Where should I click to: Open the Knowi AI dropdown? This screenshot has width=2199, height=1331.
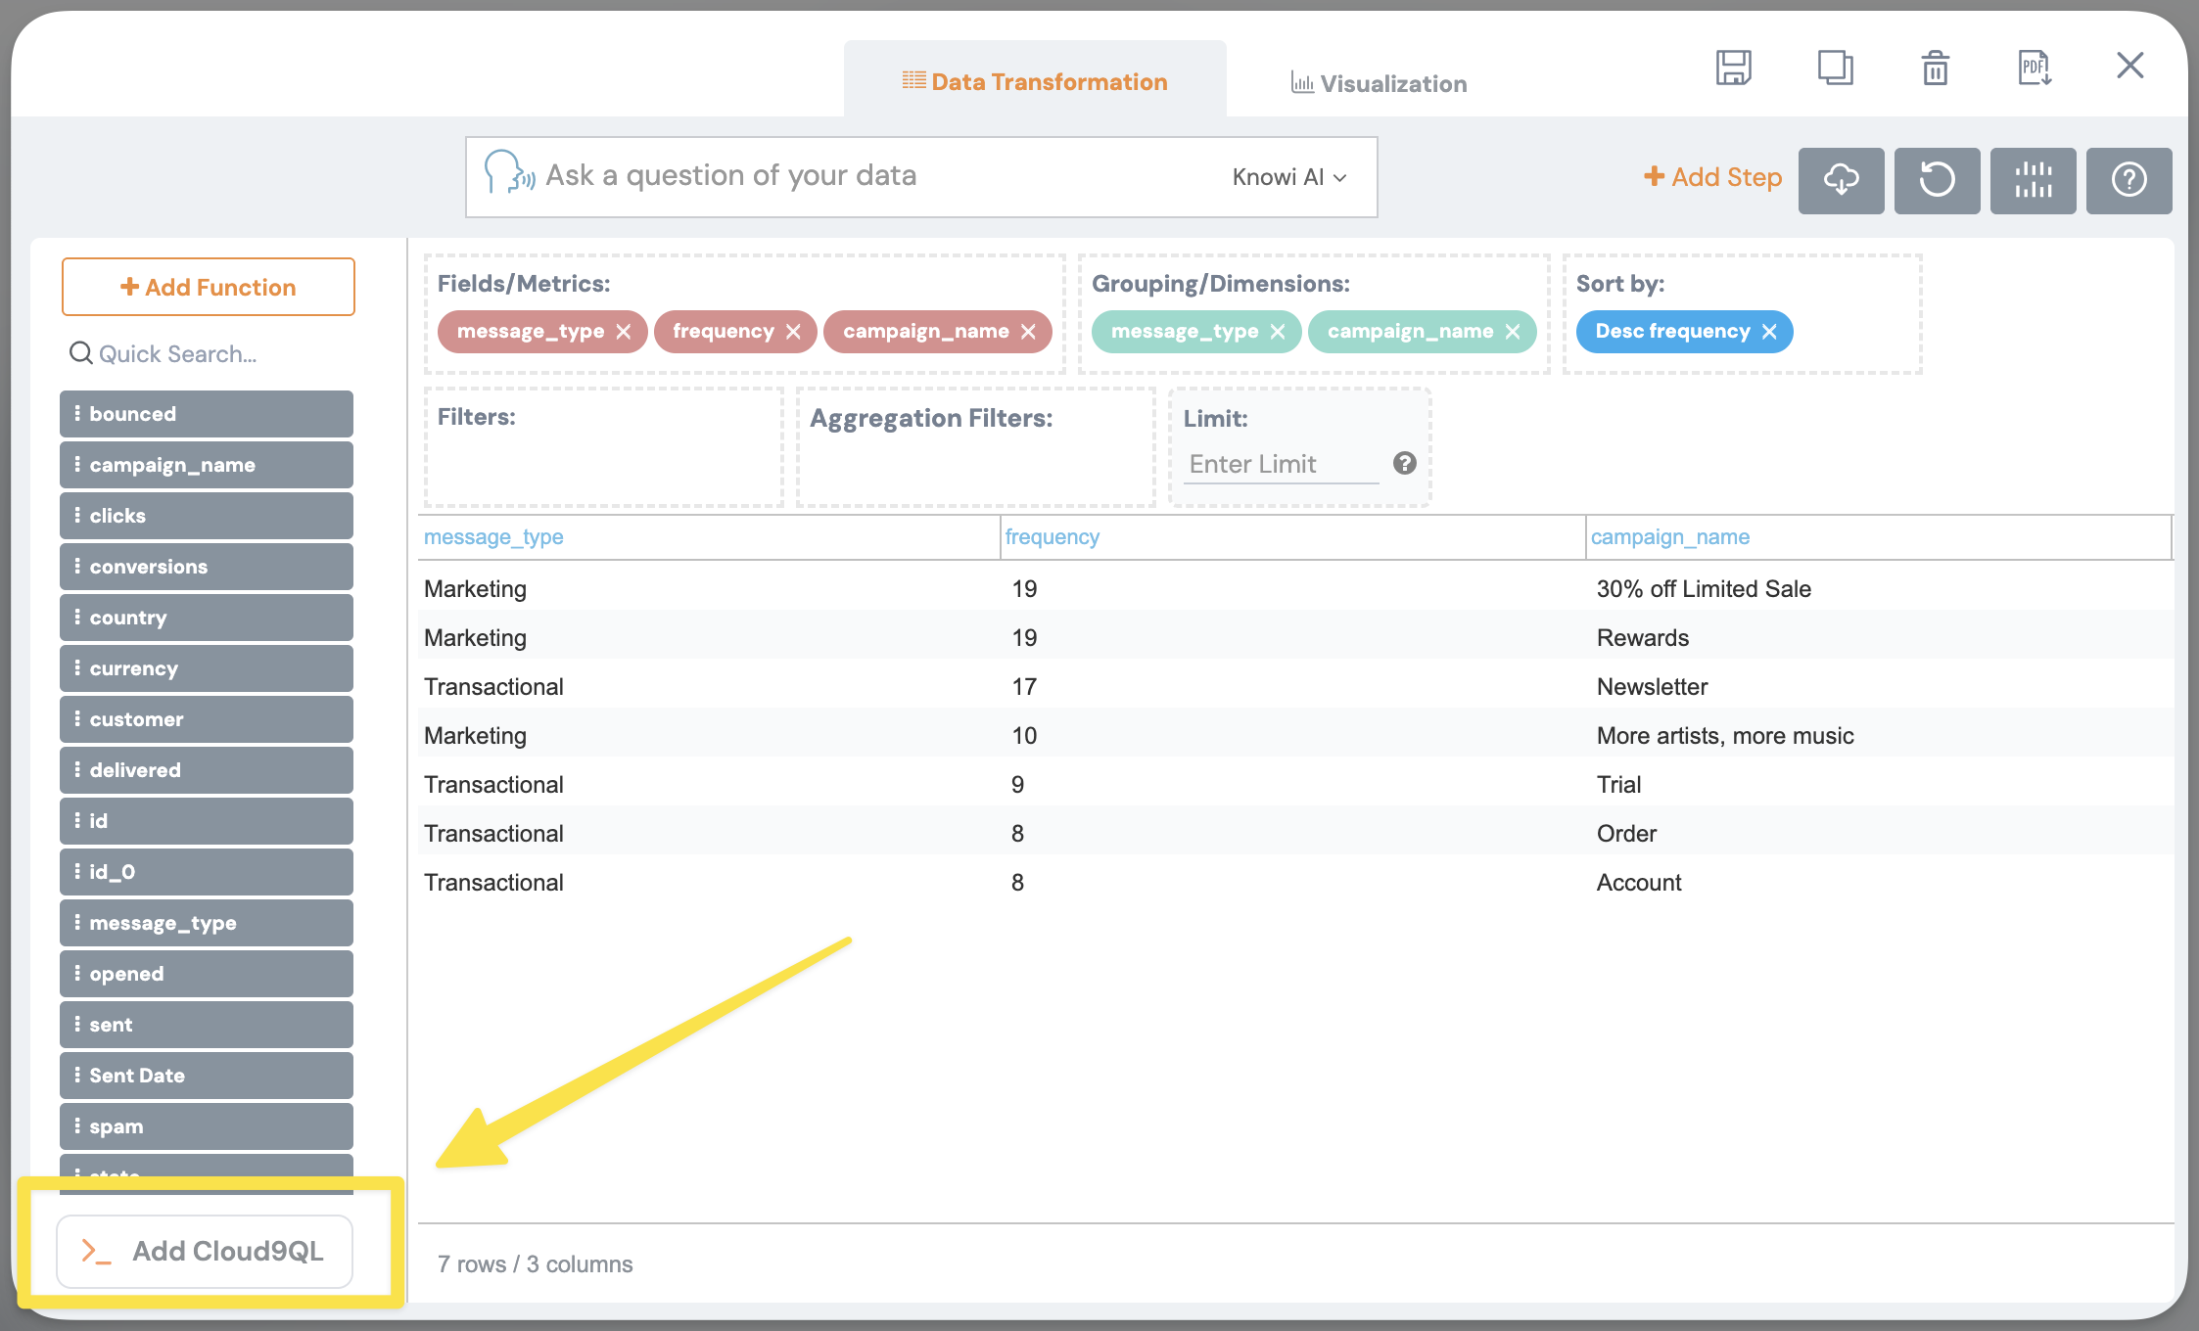[x=1289, y=177]
